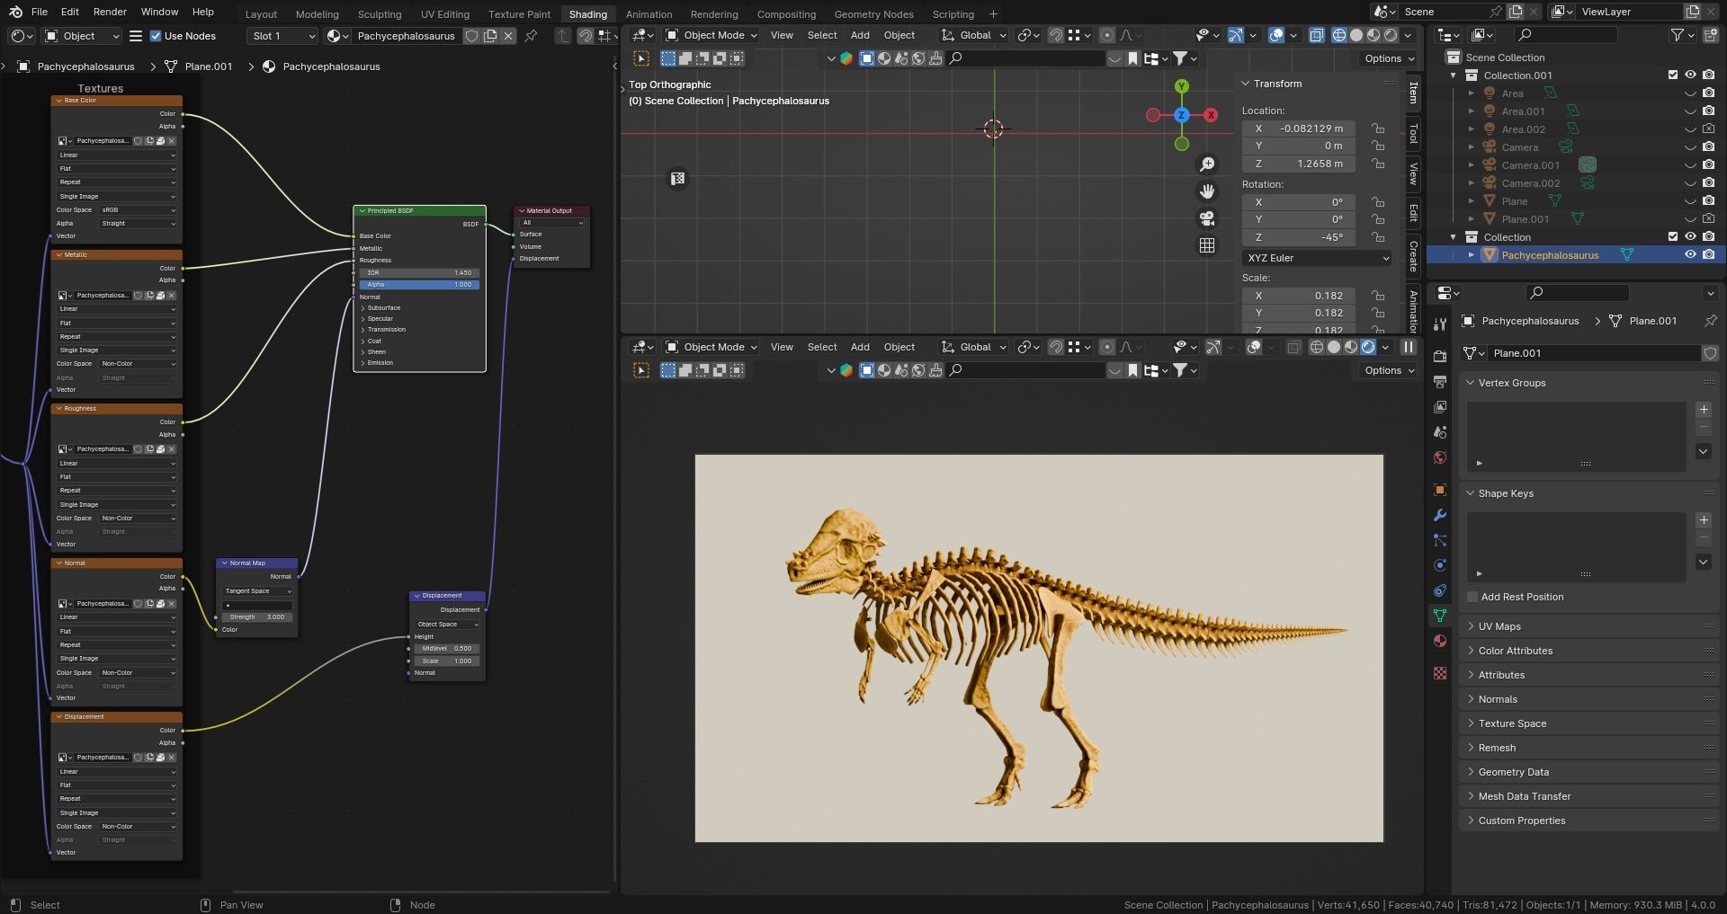The width and height of the screenshot is (1727, 914).
Task: Hide Collection.001 with its eye icon
Action: point(1690,75)
